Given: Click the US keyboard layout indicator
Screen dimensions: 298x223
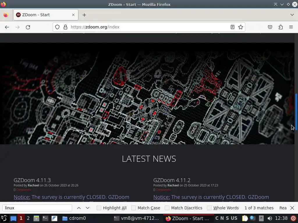Looking at the screenshot, I should (x=234, y=218).
